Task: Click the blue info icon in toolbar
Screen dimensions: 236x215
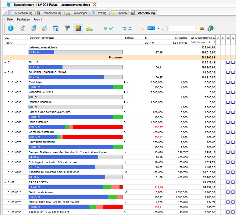Action: tap(11, 28)
